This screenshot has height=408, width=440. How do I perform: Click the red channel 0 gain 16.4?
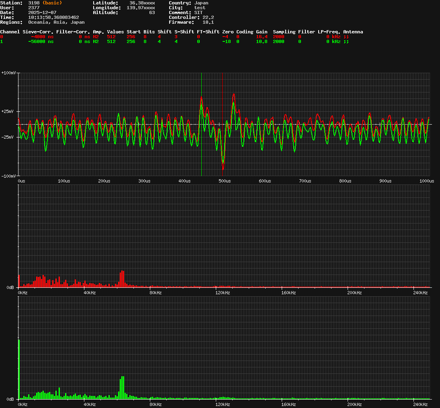pos(262,37)
